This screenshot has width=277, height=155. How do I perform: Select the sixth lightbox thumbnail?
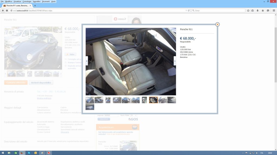coord(135,100)
